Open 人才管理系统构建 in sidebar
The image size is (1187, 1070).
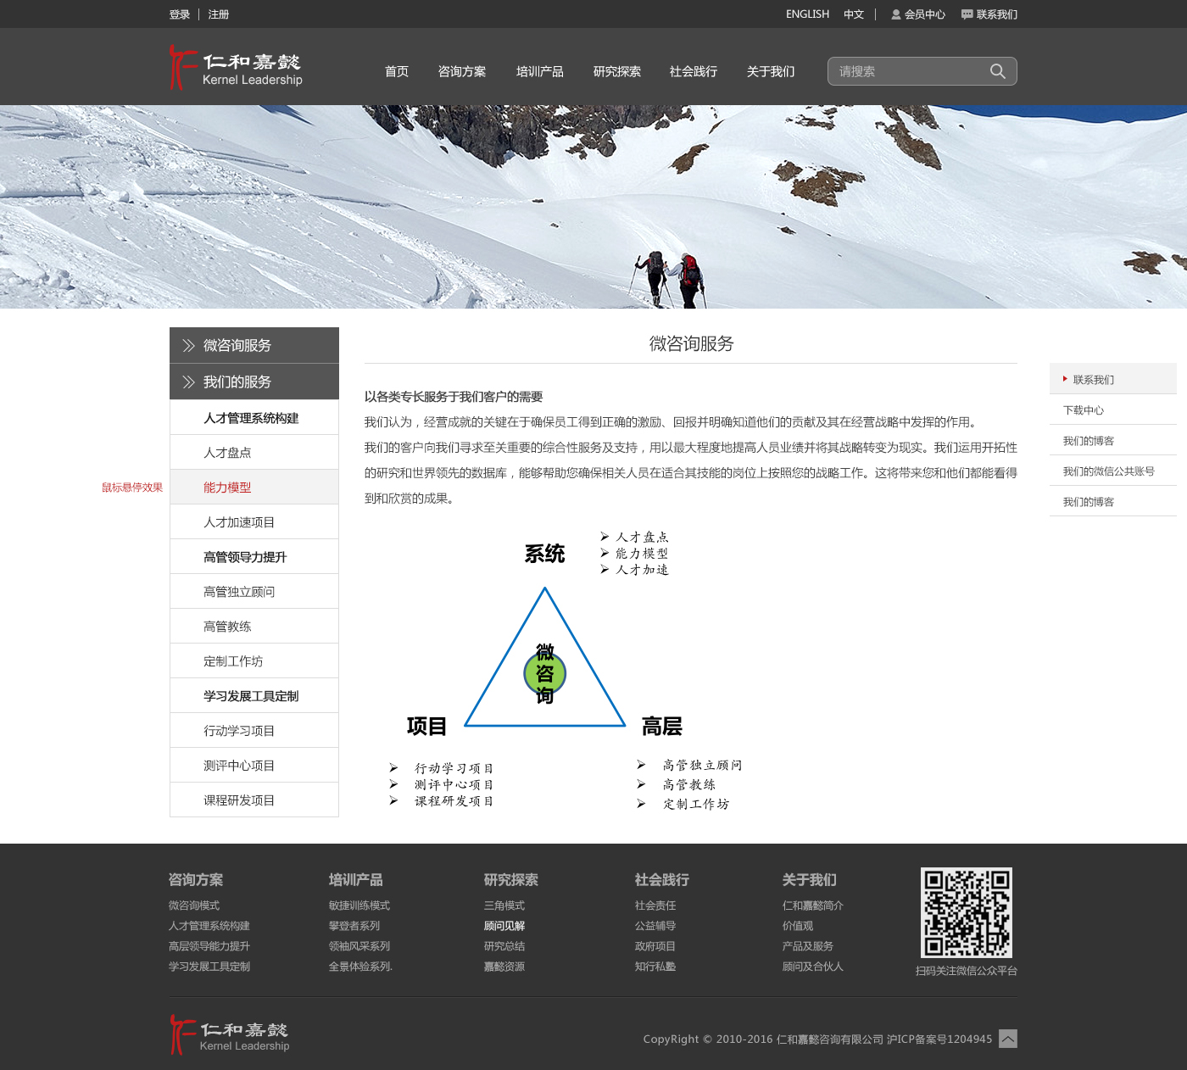coord(251,418)
